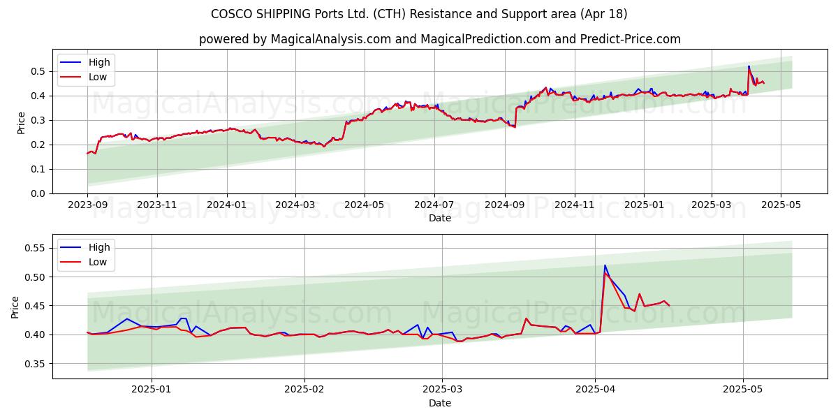The width and height of the screenshot is (838, 419).
Task: Click the '2025-03' tick label on the top chart
Action: pyautogui.click(x=712, y=205)
